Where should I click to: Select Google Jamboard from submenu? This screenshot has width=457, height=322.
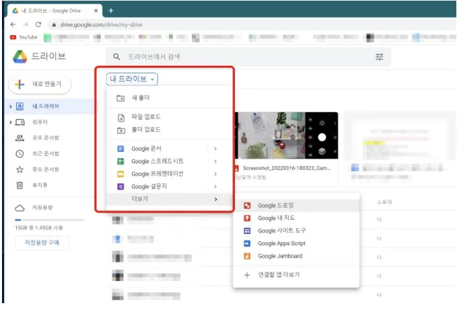pyautogui.click(x=296, y=256)
